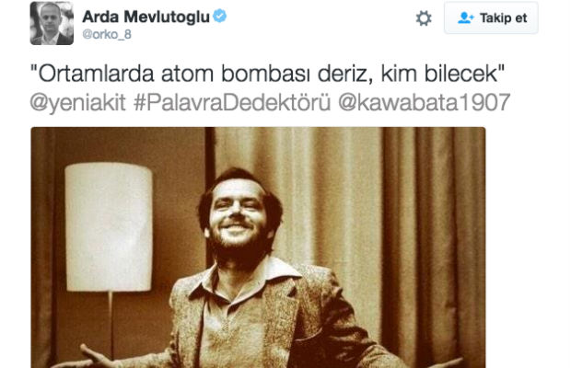This screenshot has width=571, height=368.
Task: Visit the @orko_8 handle link
Action: [x=107, y=35]
